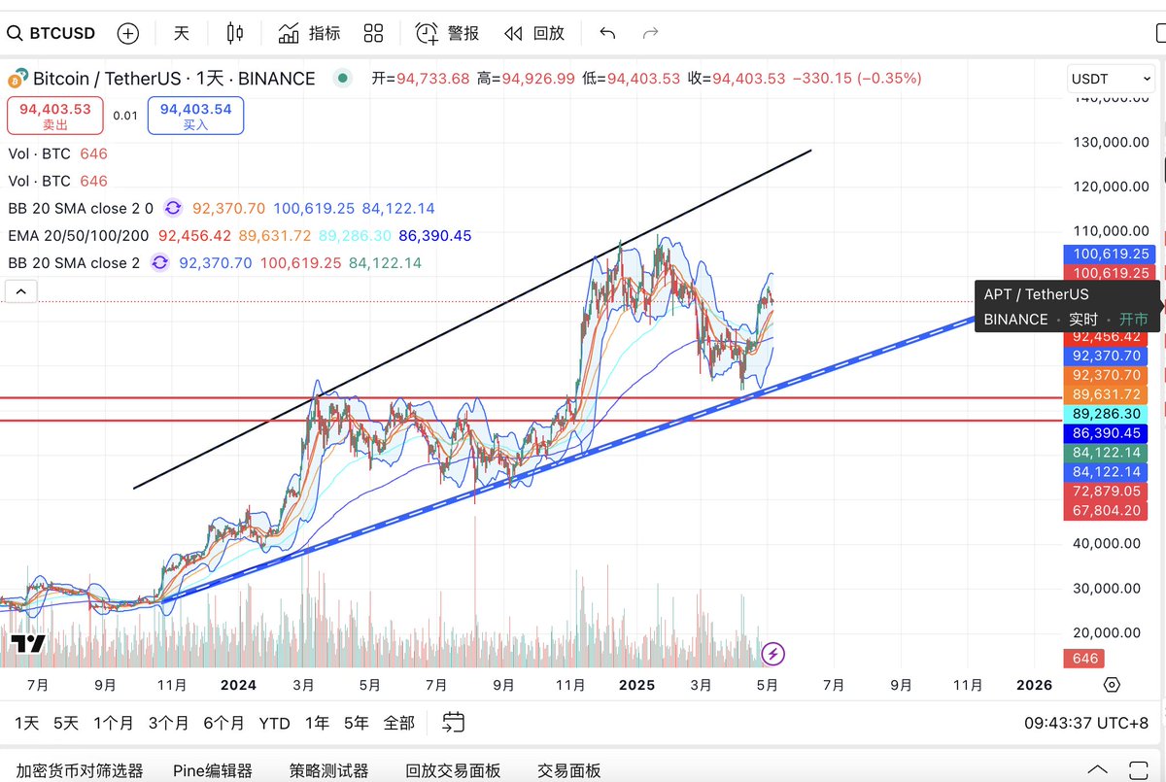
Task: Open the candlestick chart type selector
Action: pos(234,33)
